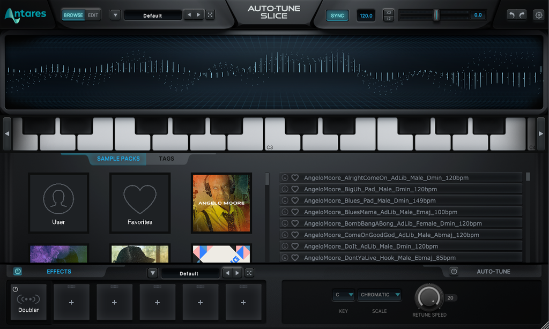Select the Angelo Moore sample pack thumbnail
Viewport: 549px width, 329px height.
pyautogui.click(x=221, y=203)
